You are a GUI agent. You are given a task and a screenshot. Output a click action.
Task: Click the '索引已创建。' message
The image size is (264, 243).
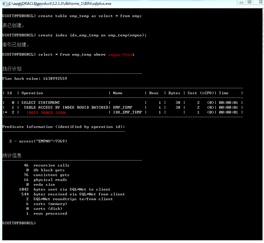[x=15, y=45]
